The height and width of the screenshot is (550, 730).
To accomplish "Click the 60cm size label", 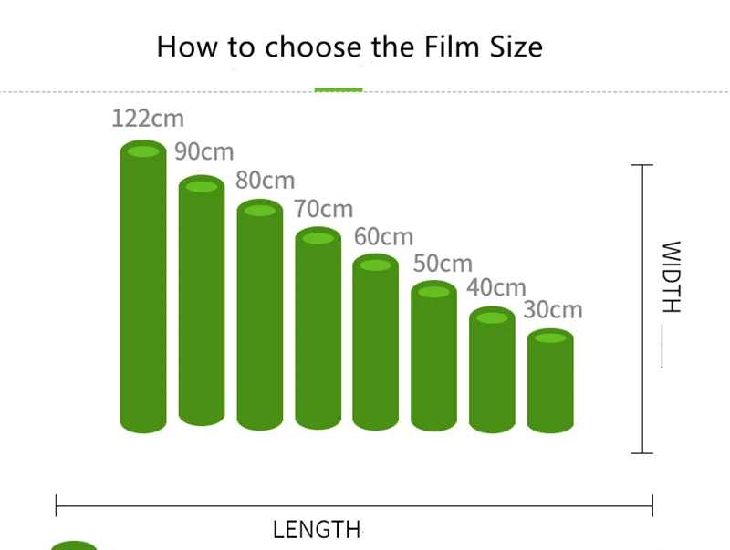I will pyautogui.click(x=383, y=237).
